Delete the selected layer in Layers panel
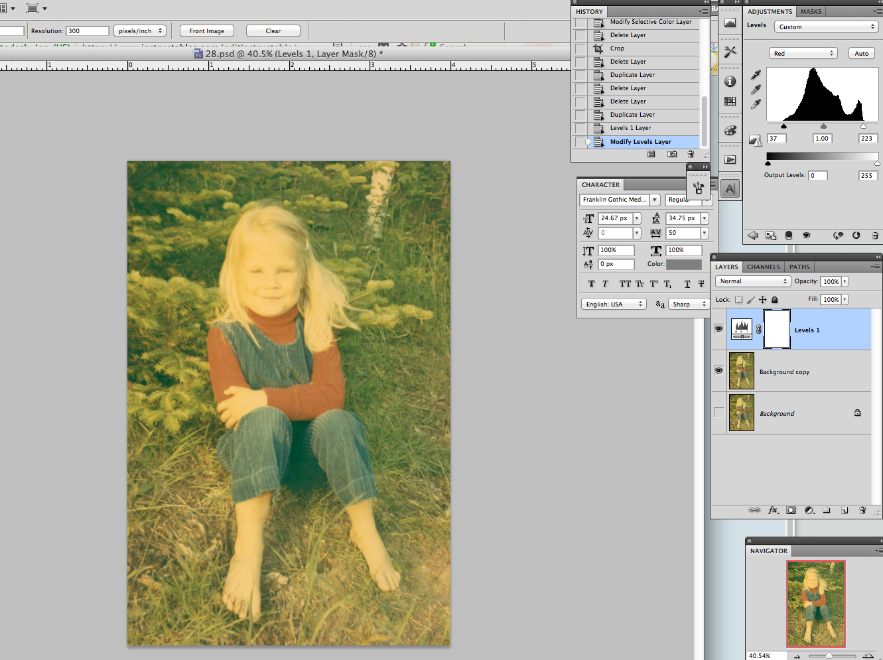The height and width of the screenshot is (660, 883). [x=862, y=511]
